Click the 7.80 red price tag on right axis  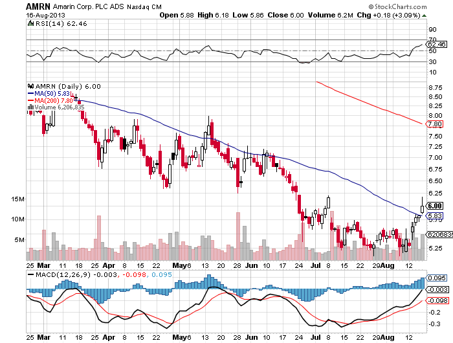pyautogui.click(x=435, y=124)
